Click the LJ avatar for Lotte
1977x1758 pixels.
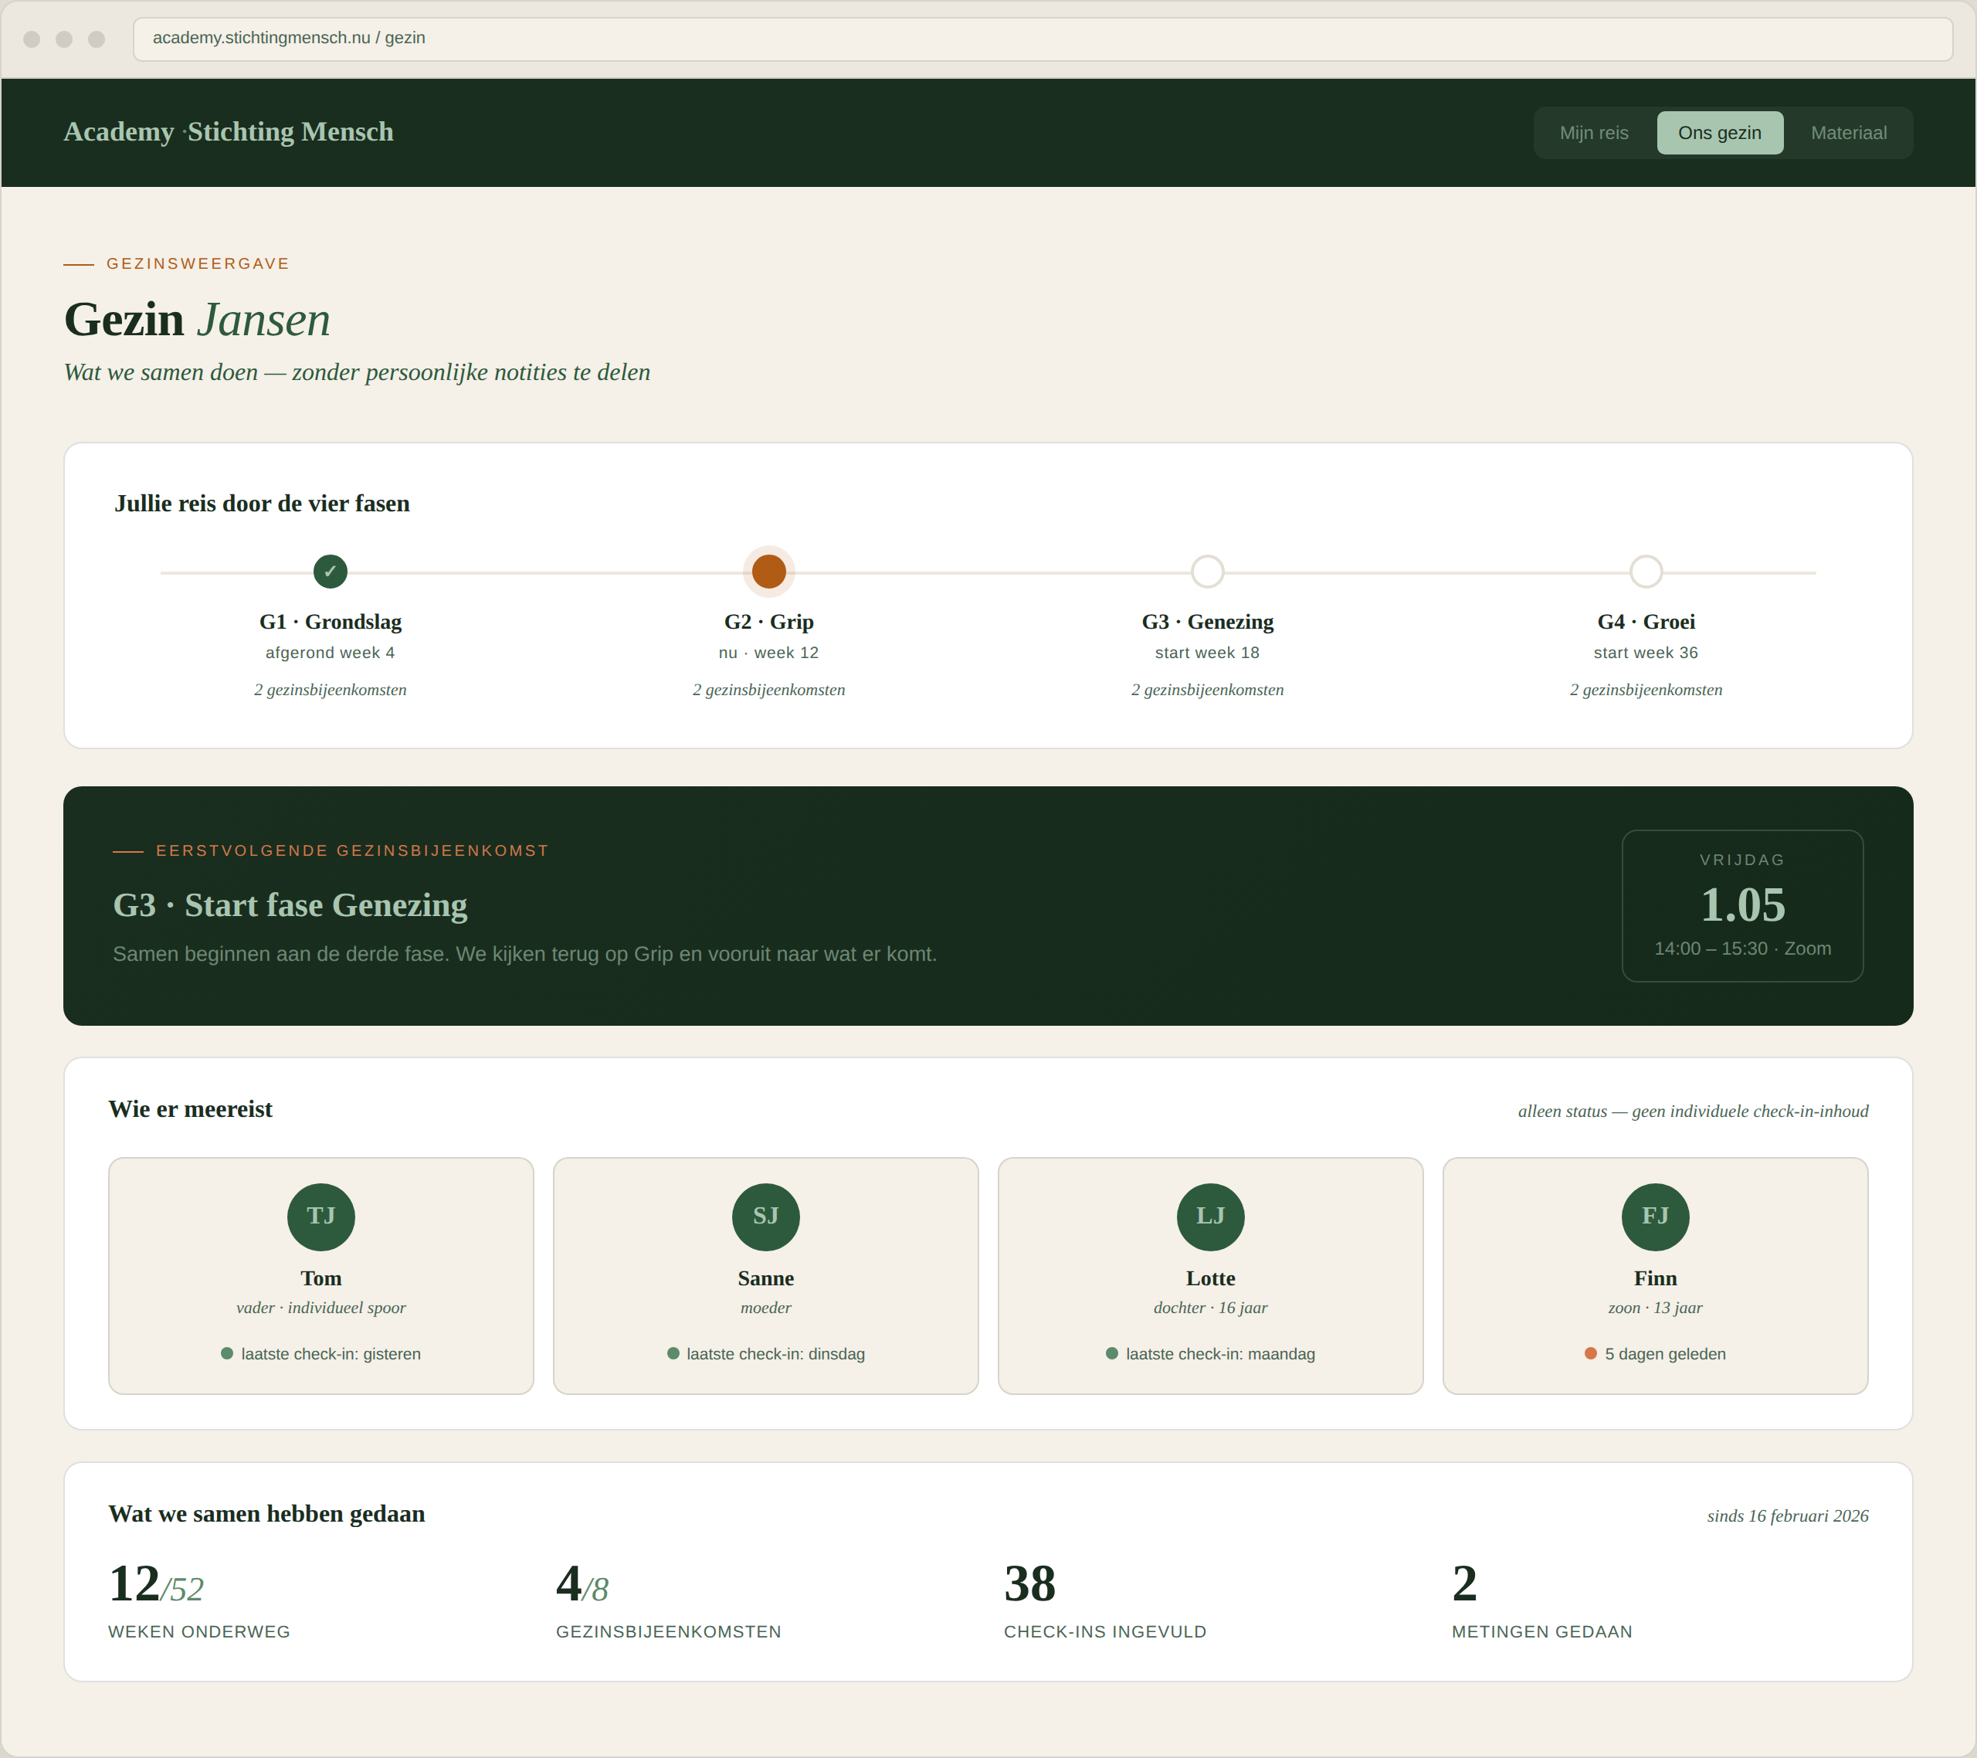click(x=1210, y=1217)
